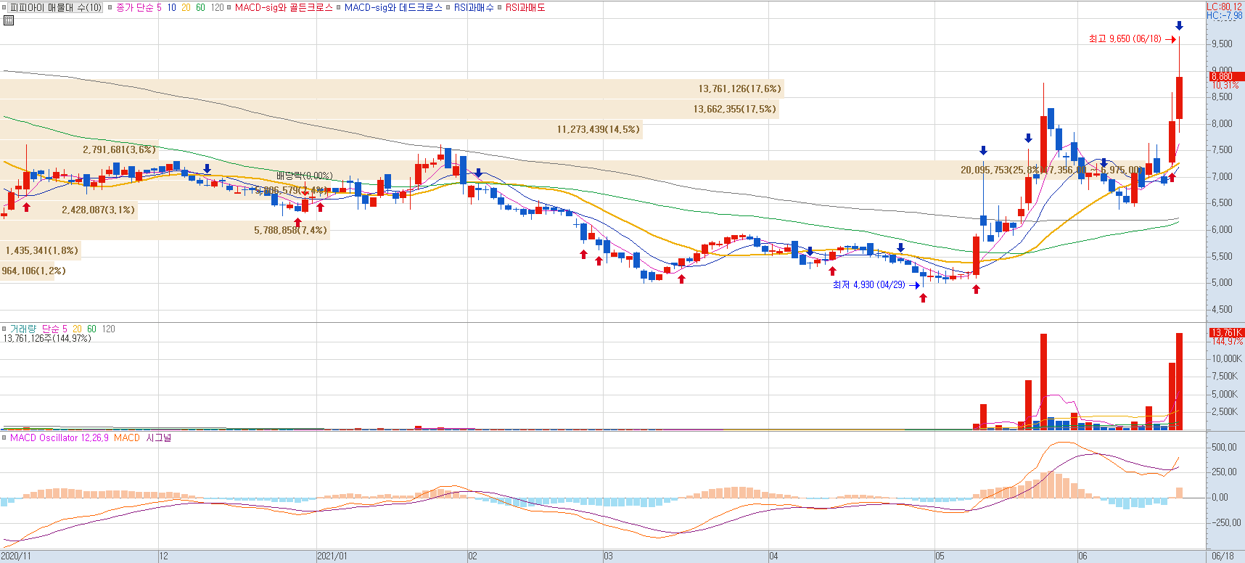The width and height of the screenshot is (1245, 563).
Task: Click the HC:-7.98 indicator in corner
Action: pyautogui.click(x=1225, y=15)
